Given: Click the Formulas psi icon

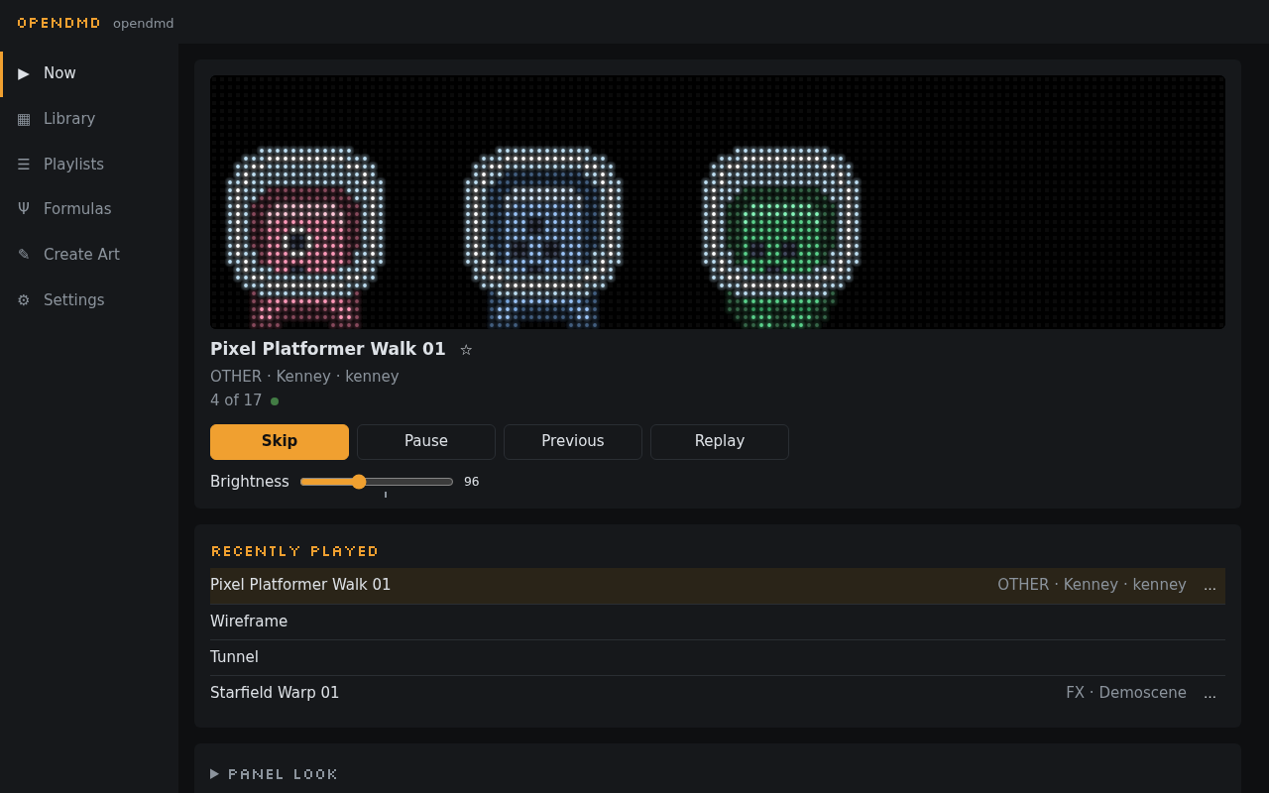Looking at the screenshot, I should tap(24, 209).
